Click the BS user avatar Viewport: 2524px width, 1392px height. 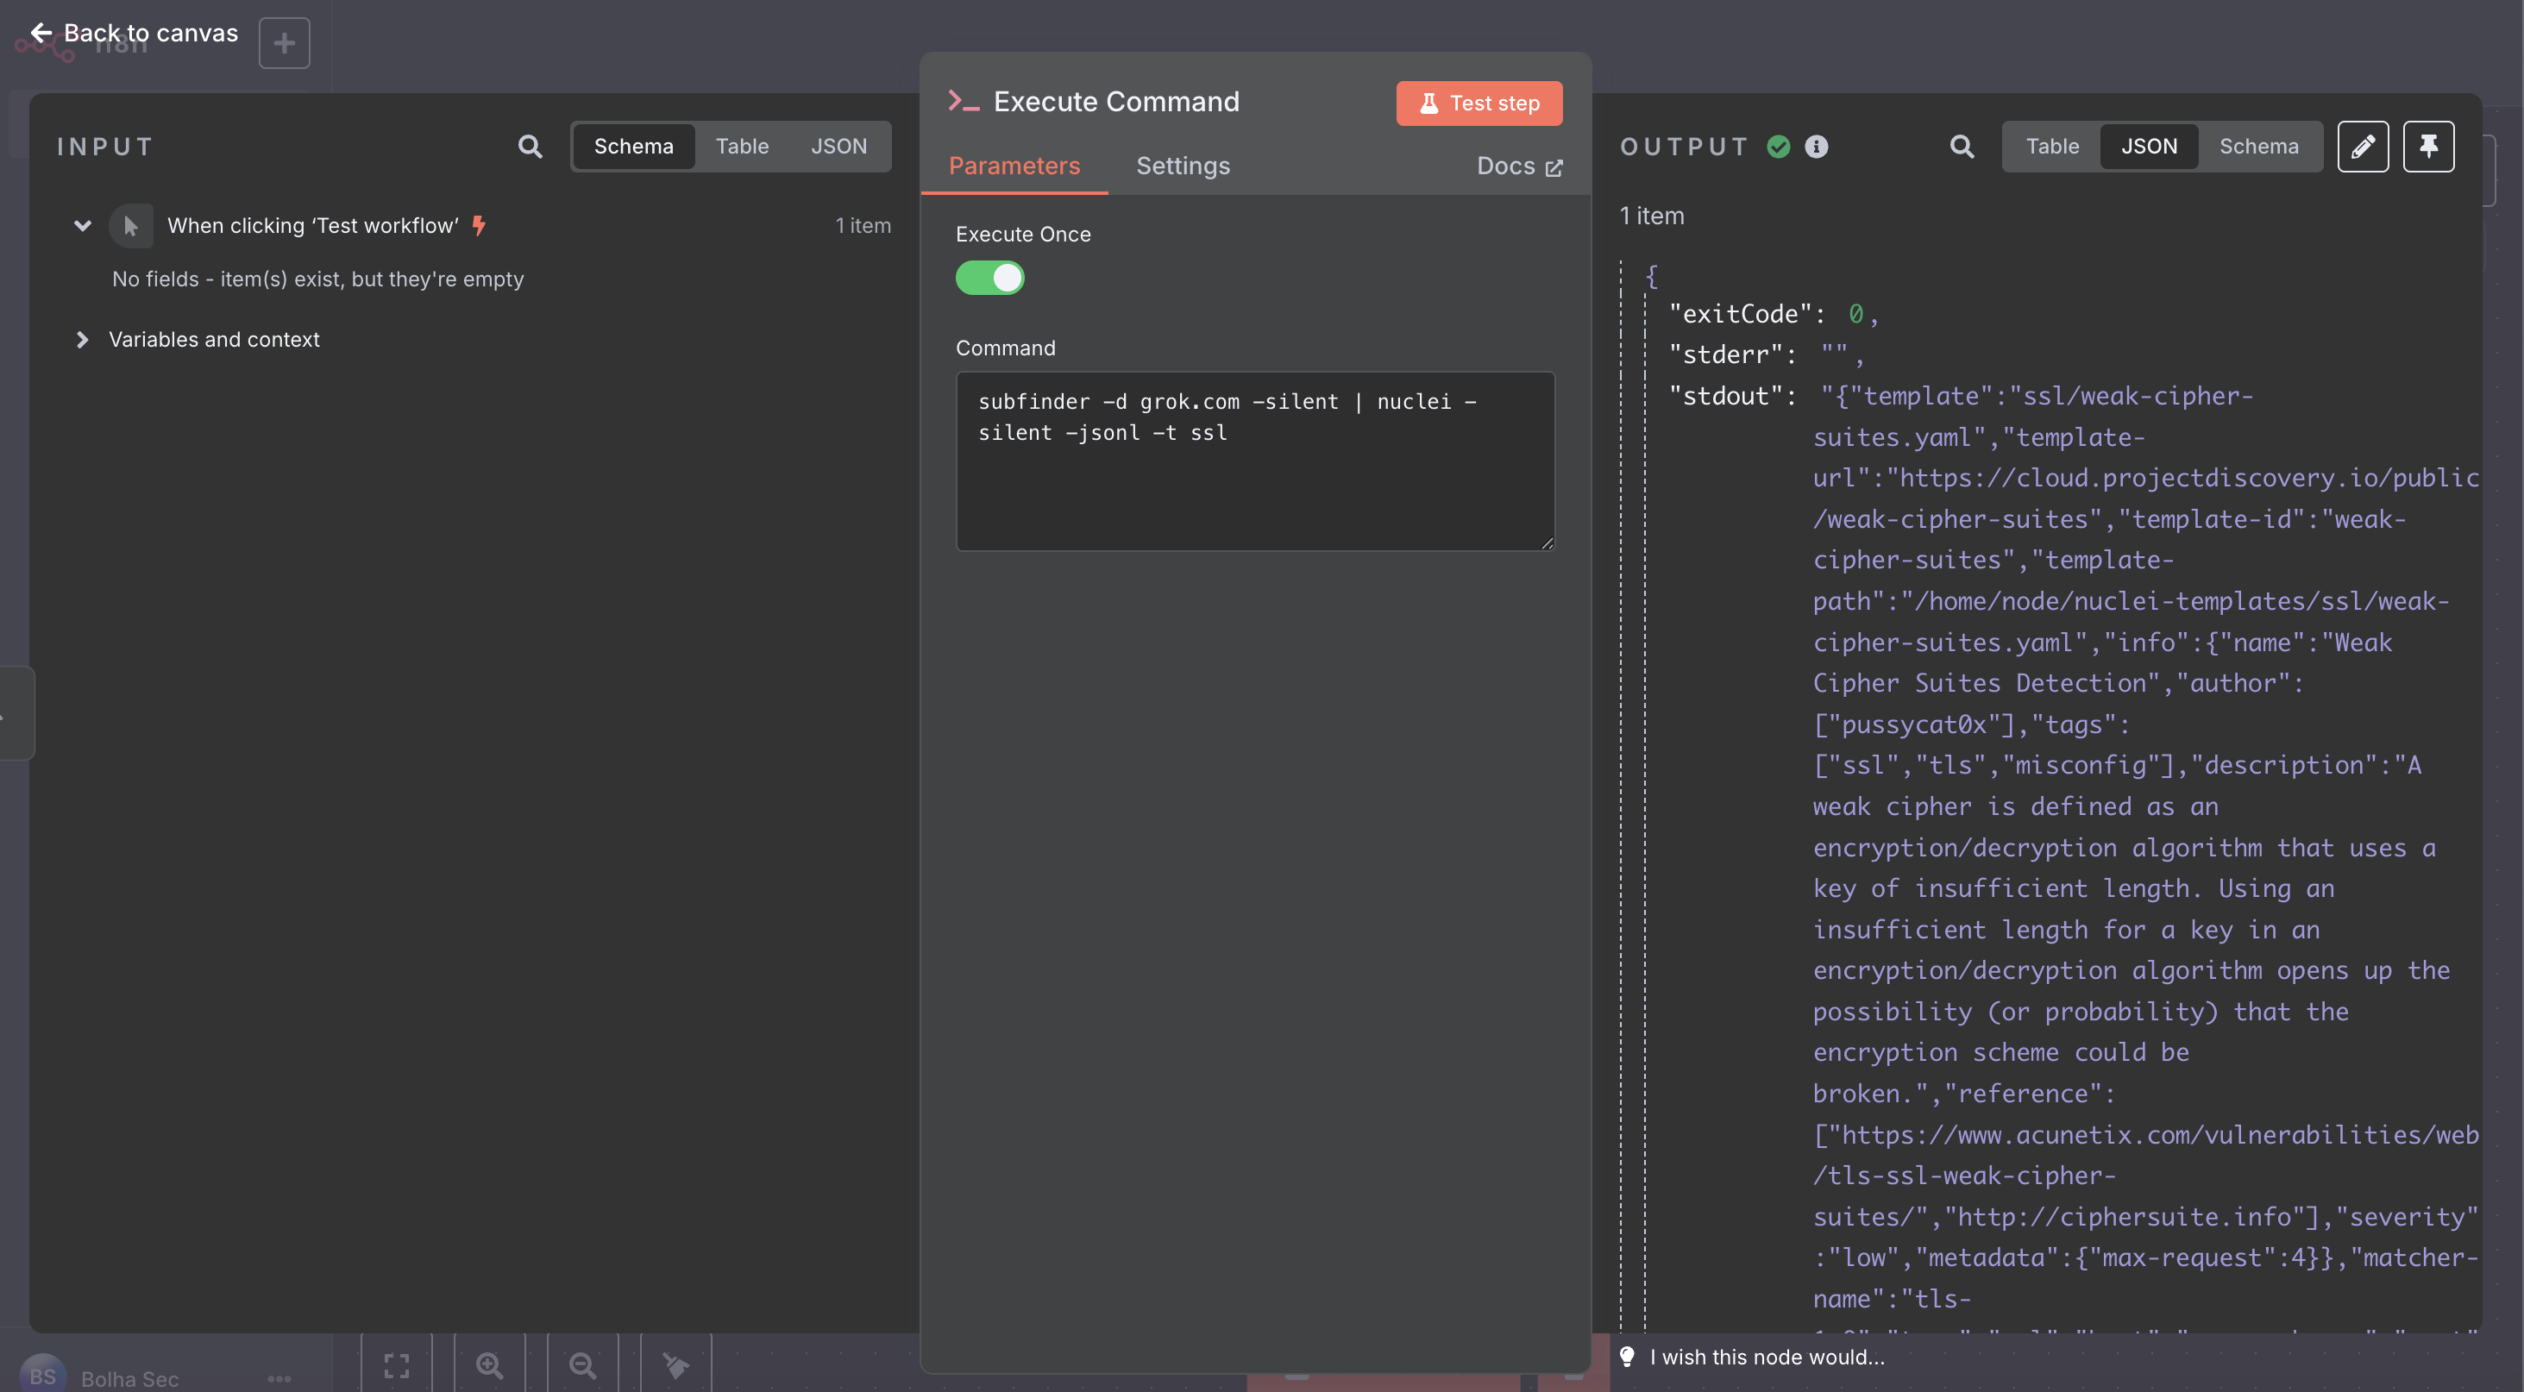(x=43, y=1375)
